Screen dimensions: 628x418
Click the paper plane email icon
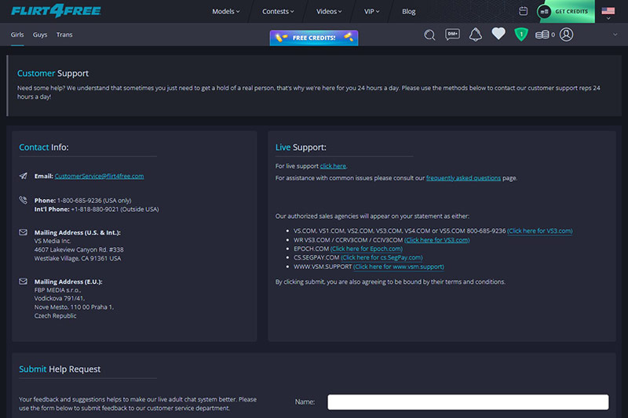pyautogui.click(x=24, y=176)
